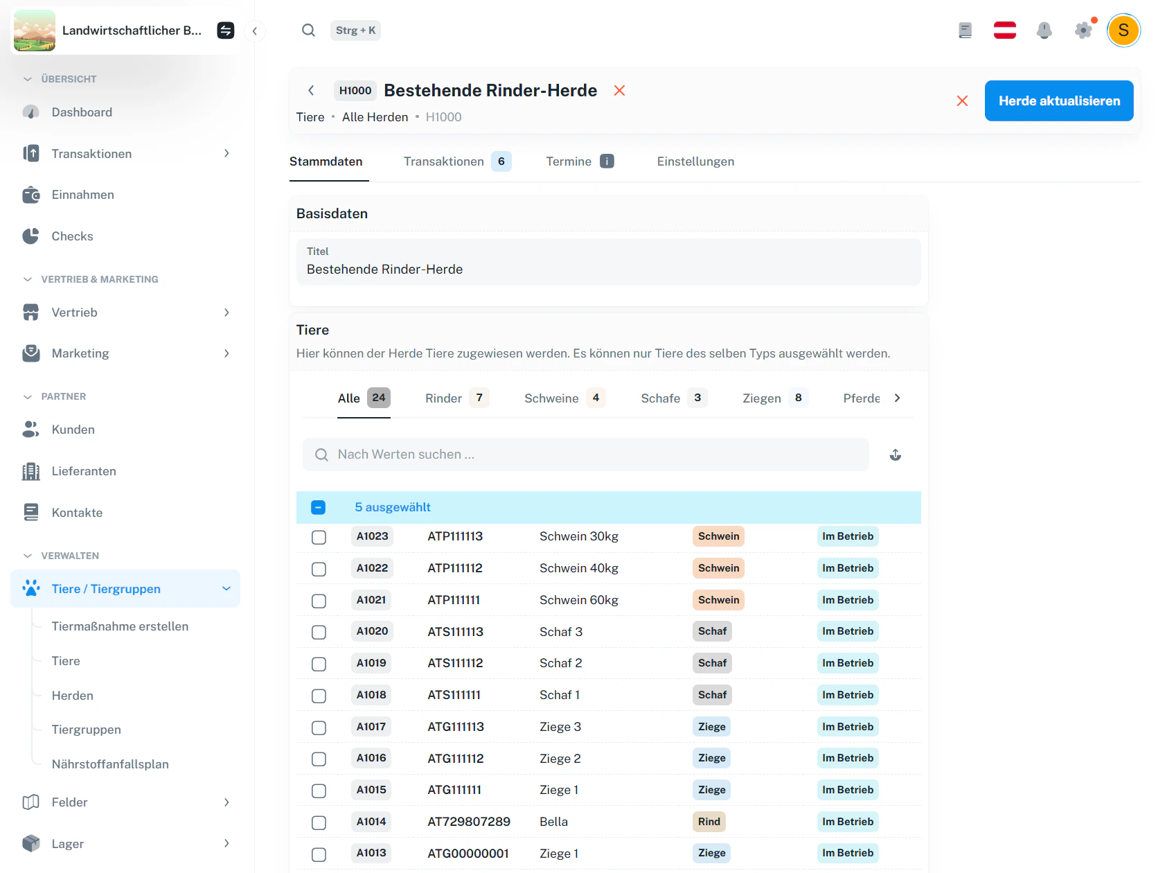Filter animals by Ziegen tab

tap(775, 398)
